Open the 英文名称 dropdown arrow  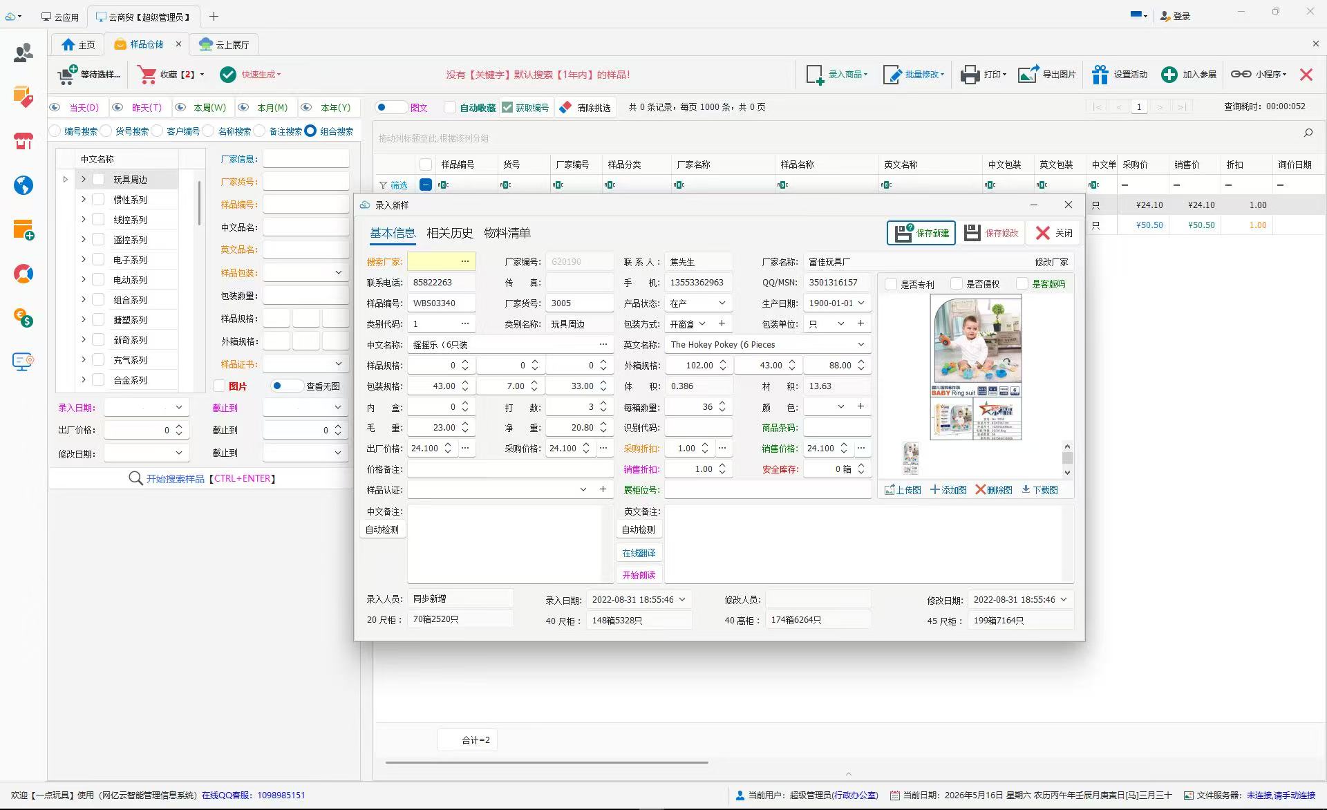click(861, 345)
